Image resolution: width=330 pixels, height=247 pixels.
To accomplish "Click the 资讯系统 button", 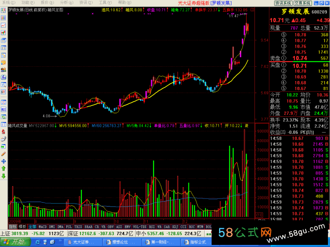I will point(283,3).
